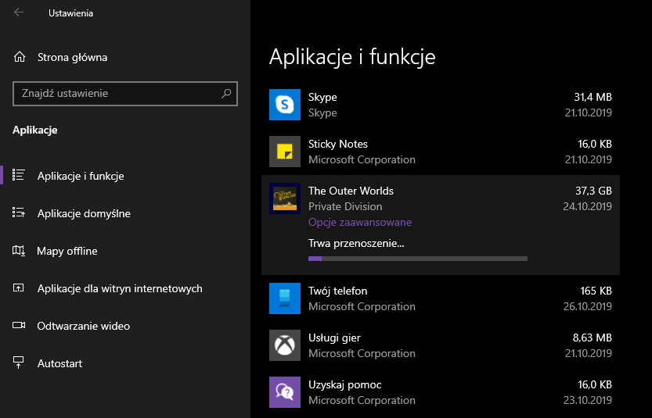Select The Outer Worlds app name
Image resolution: width=652 pixels, height=418 pixels.
click(351, 191)
